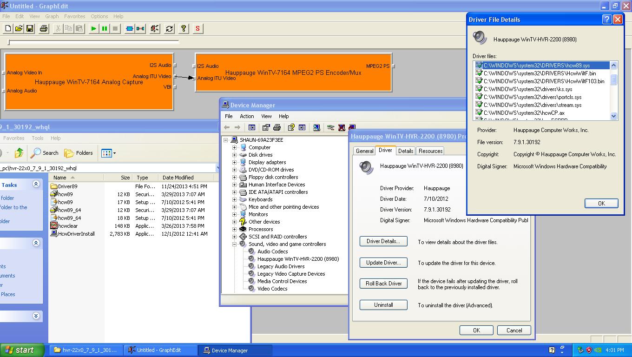Collapse Sound, video and game controllers
Screen dimensions: 632x357
(x=235, y=244)
